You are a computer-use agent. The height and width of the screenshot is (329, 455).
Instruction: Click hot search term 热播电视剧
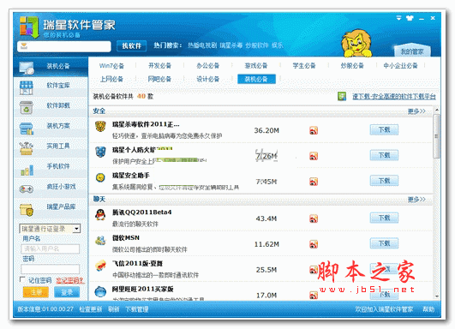click(202, 45)
